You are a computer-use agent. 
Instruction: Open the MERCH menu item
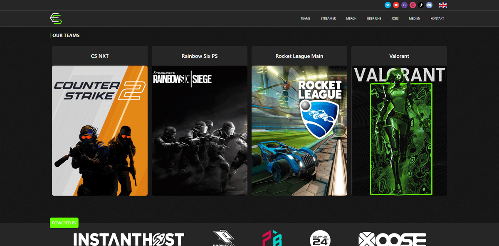coord(351,19)
